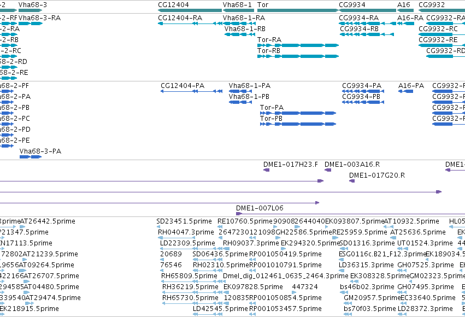This screenshot has height=317, width=465.
Task: Click the AT10932.5prime EST label
Action: pos(411,221)
